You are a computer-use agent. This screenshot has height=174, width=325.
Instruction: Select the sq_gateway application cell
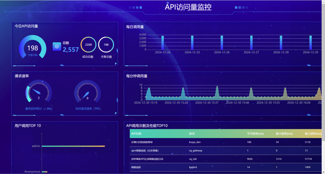(196, 151)
